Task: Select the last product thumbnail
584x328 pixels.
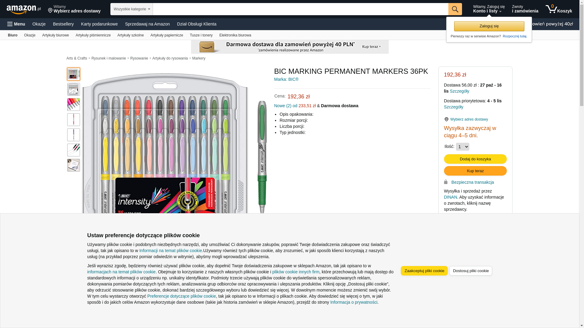Action: [74, 165]
